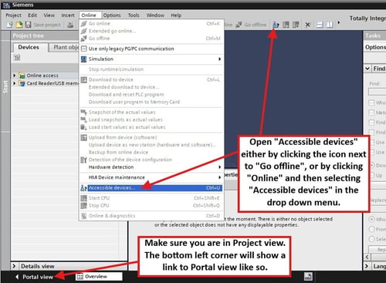
Task: Select the Up search direction radio
Action: tap(372, 175)
